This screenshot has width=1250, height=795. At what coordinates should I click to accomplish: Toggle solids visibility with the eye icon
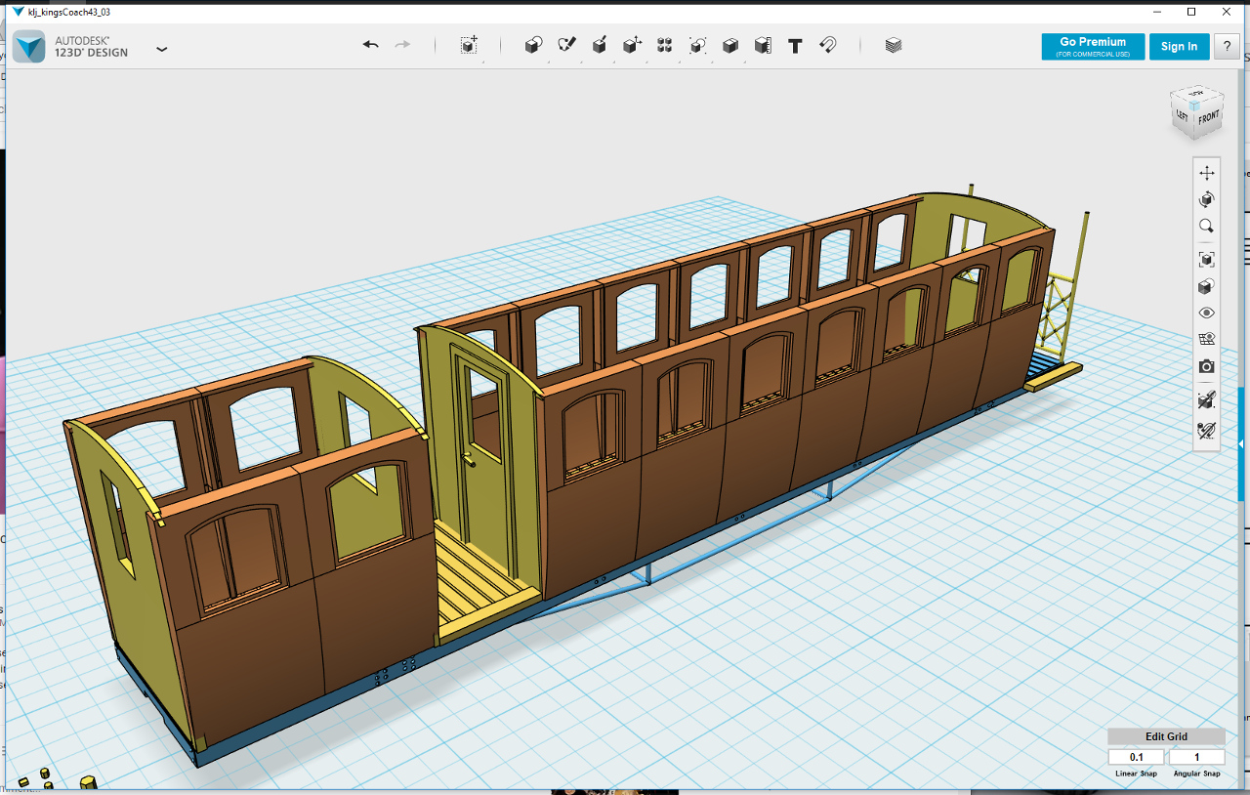click(1207, 314)
